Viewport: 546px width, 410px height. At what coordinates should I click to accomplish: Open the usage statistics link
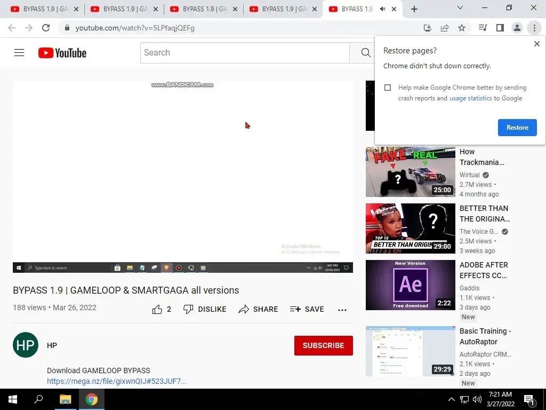click(x=470, y=98)
